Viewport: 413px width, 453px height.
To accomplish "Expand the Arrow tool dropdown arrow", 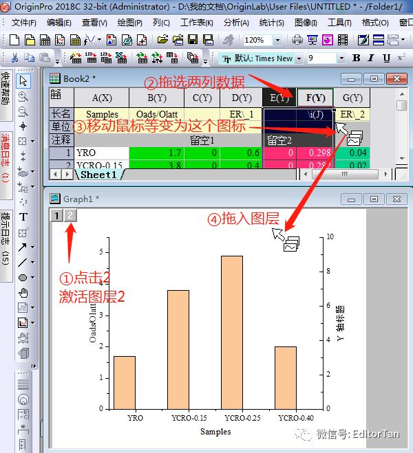I will (x=32, y=247).
